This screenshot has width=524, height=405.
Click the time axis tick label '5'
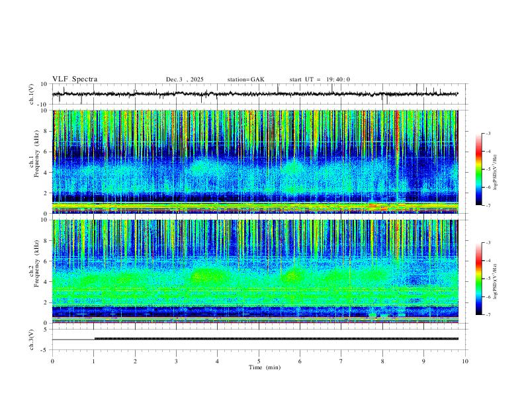(x=259, y=361)
